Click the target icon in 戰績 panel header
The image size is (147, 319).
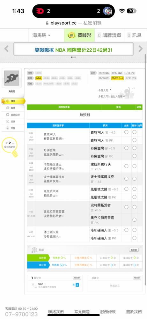point(34,250)
